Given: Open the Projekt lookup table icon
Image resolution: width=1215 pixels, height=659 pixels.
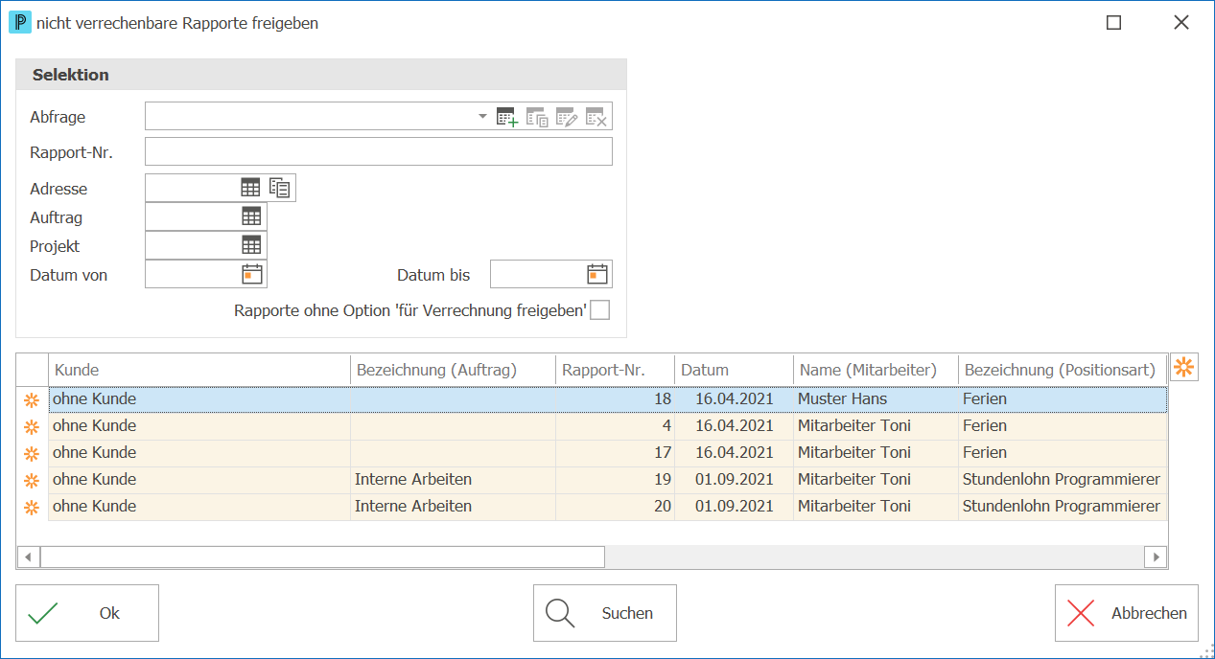Looking at the screenshot, I should [251, 245].
